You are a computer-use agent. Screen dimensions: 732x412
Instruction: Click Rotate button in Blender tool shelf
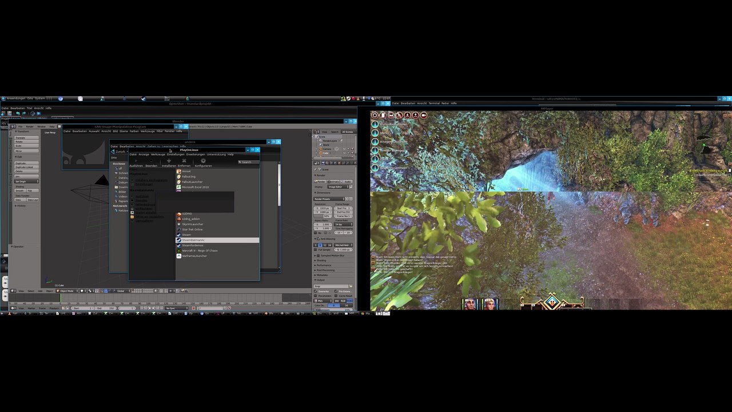pyautogui.click(x=27, y=142)
